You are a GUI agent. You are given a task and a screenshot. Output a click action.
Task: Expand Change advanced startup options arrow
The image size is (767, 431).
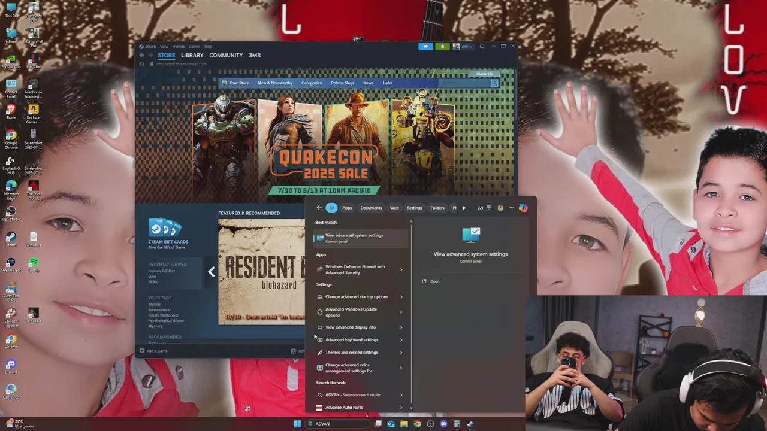click(x=401, y=297)
